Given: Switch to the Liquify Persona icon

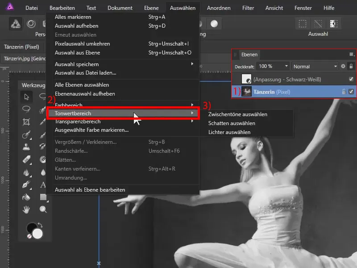Looking at the screenshot, I should pos(31,24).
